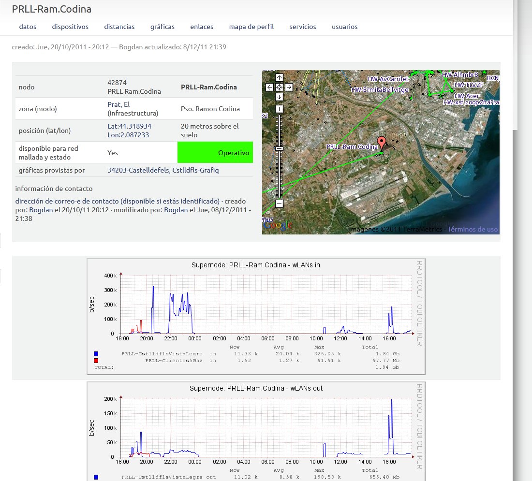
Task: Pan the map left with the arrow
Action: click(269, 87)
